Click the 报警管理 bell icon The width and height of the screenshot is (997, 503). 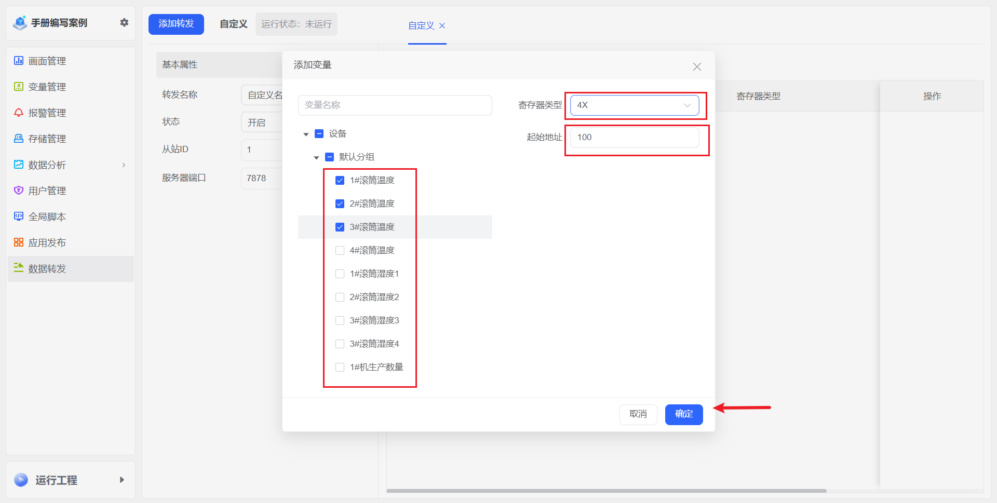pyautogui.click(x=19, y=113)
